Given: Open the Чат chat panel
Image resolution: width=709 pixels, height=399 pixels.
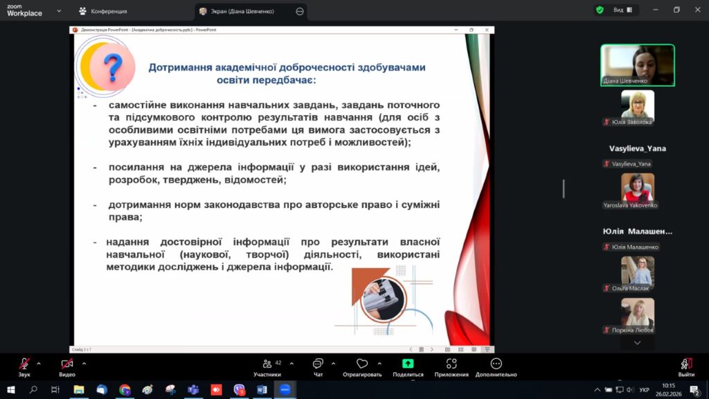Looking at the screenshot, I should (318, 366).
